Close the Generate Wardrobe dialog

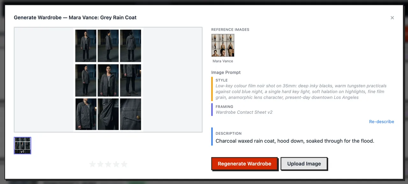coord(392,18)
